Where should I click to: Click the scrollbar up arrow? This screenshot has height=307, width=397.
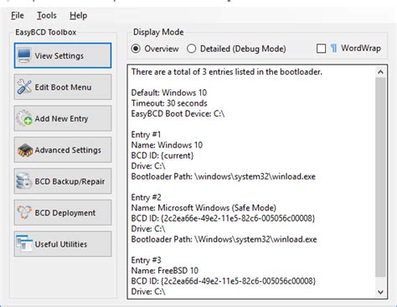tap(380, 72)
